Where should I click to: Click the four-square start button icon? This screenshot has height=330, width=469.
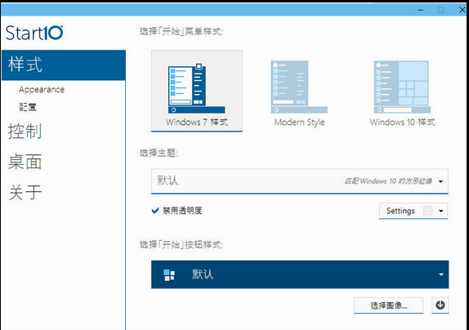(169, 274)
